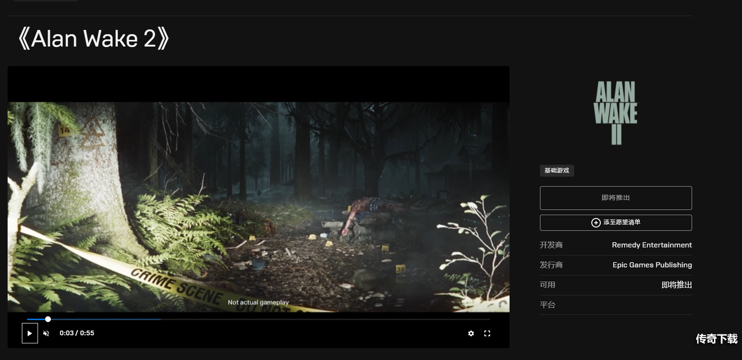Click the 即将推出 button under 基础游戏
Image resolution: width=742 pixels, height=360 pixels.
pyautogui.click(x=616, y=198)
